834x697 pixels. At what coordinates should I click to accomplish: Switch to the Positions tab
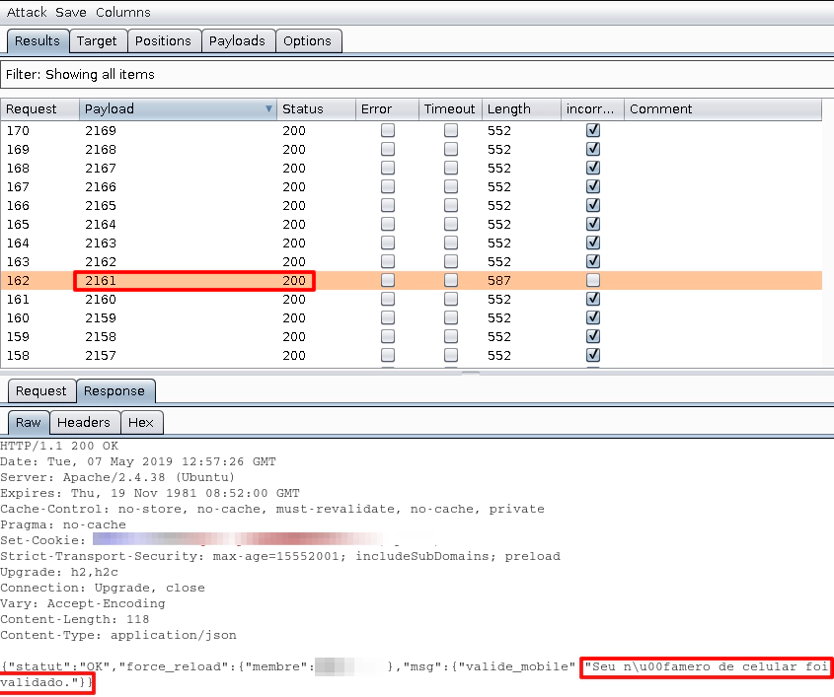point(163,40)
